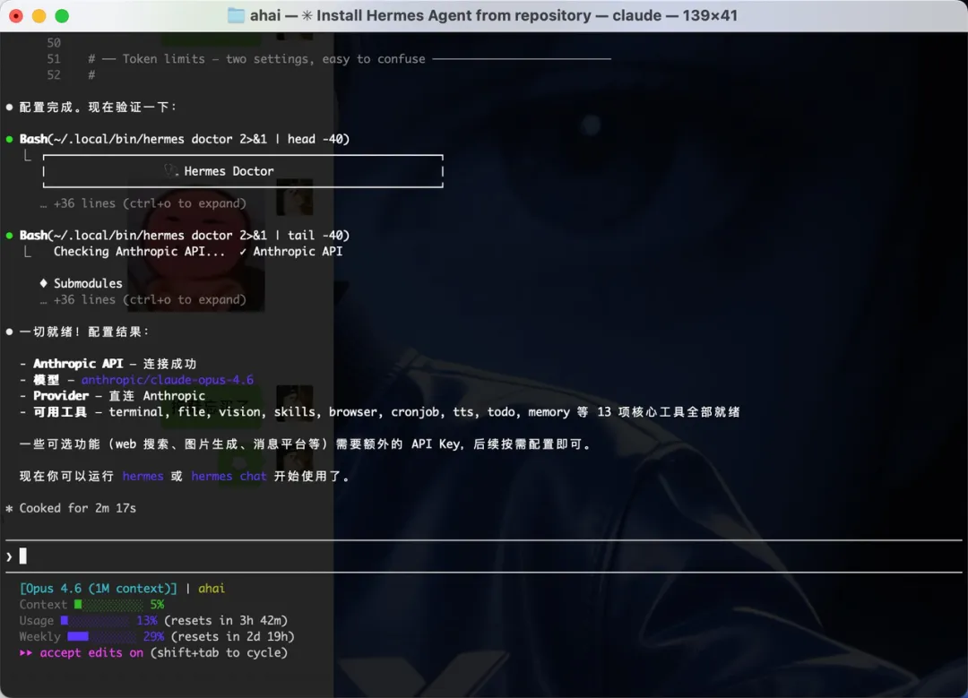968x698 pixels.
Task: Click the '一些可选功能' optional features note
Action: (x=305, y=444)
